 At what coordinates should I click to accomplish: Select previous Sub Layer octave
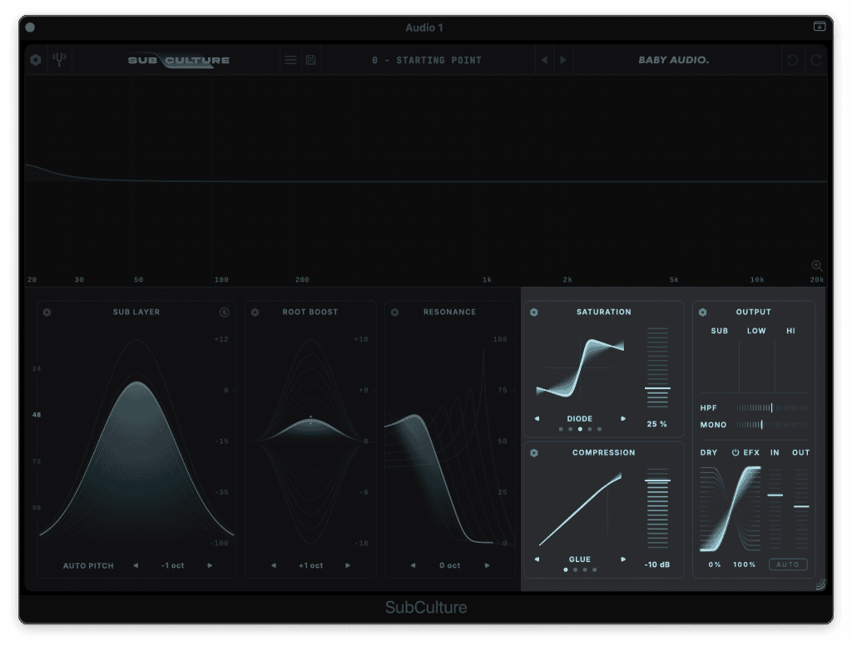(136, 565)
